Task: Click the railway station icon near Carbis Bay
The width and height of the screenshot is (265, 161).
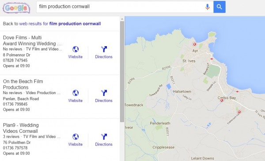Action: [x=237, y=91]
